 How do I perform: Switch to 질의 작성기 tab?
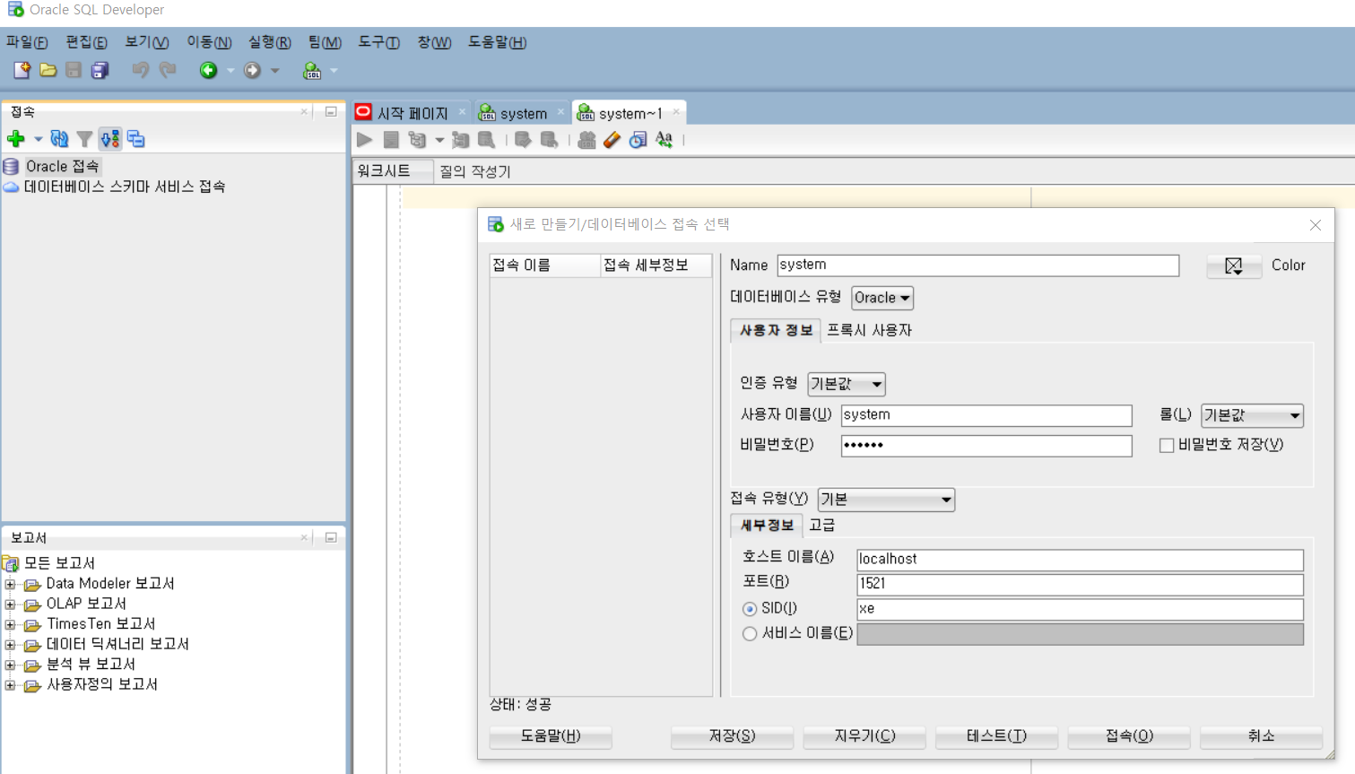tap(474, 171)
